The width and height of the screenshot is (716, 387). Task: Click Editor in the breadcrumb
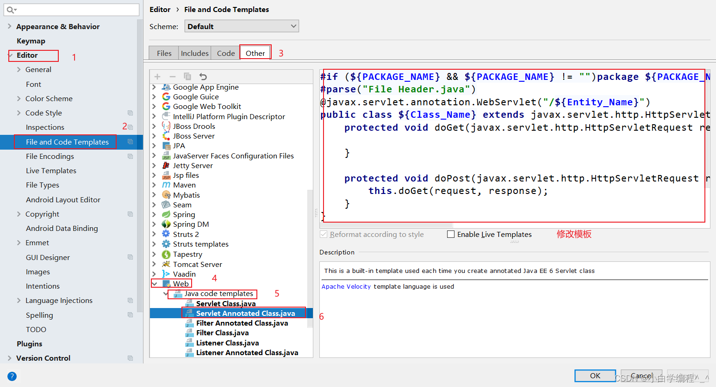pyautogui.click(x=160, y=9)
